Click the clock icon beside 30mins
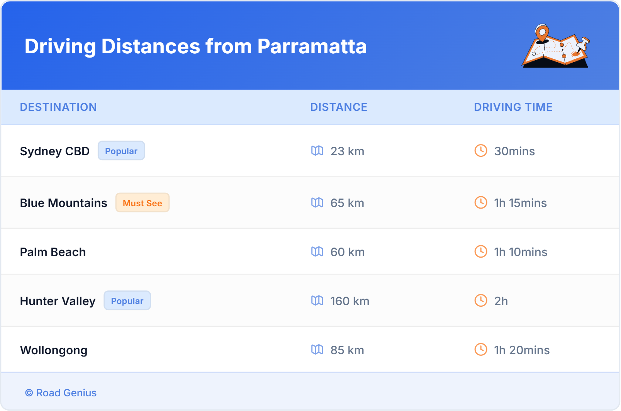This screenshot has height=411, width=621. (x=480, y=151)
